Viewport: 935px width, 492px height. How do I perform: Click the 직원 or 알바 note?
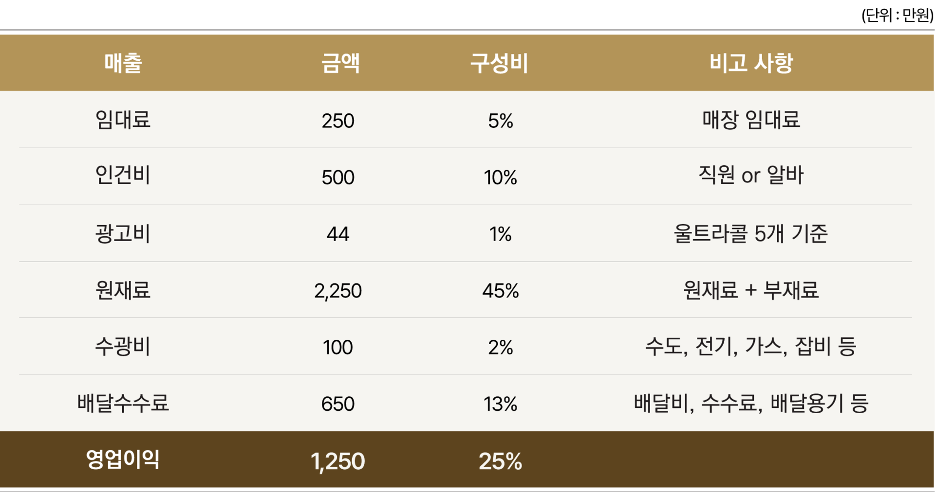751,176
